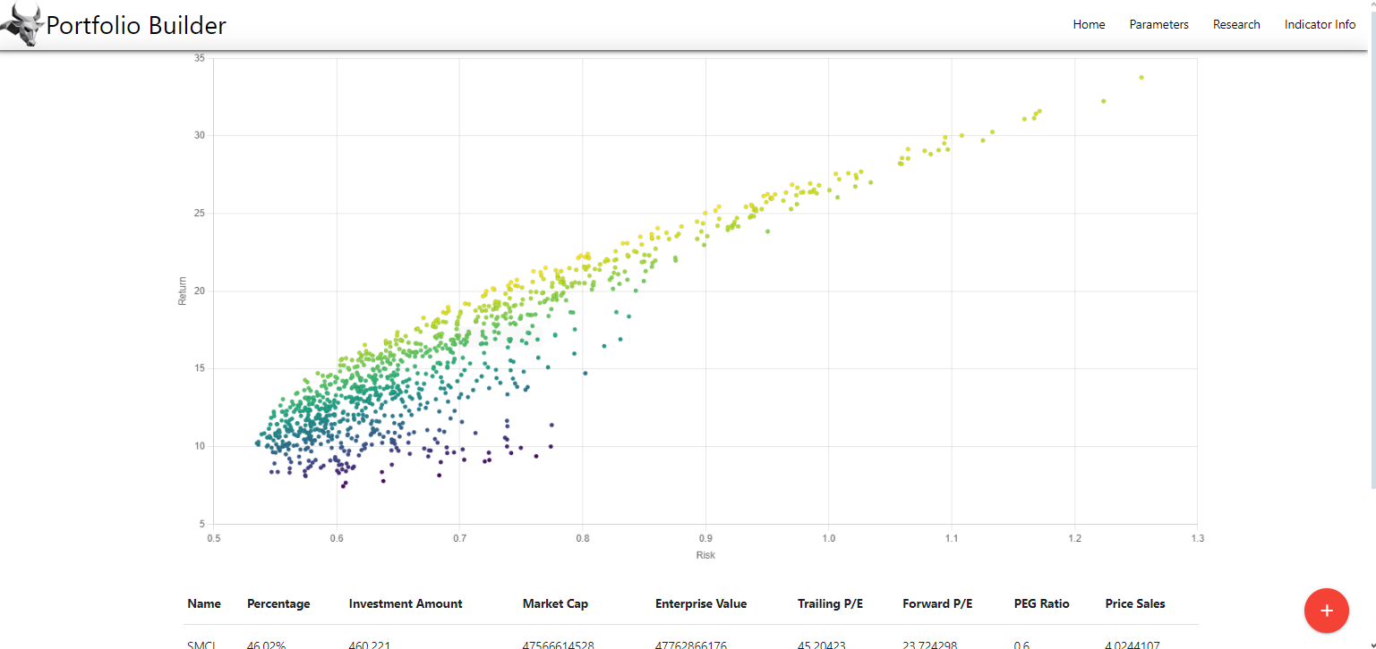The image size is (1376, 649).
Task: Click the Investment Amount column header
Action: tap(406, 603)
